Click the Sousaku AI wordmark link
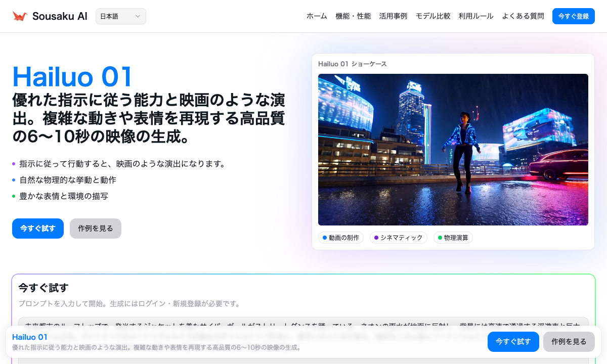The height and width of the screenshot is (364, 607). (60, 16)
